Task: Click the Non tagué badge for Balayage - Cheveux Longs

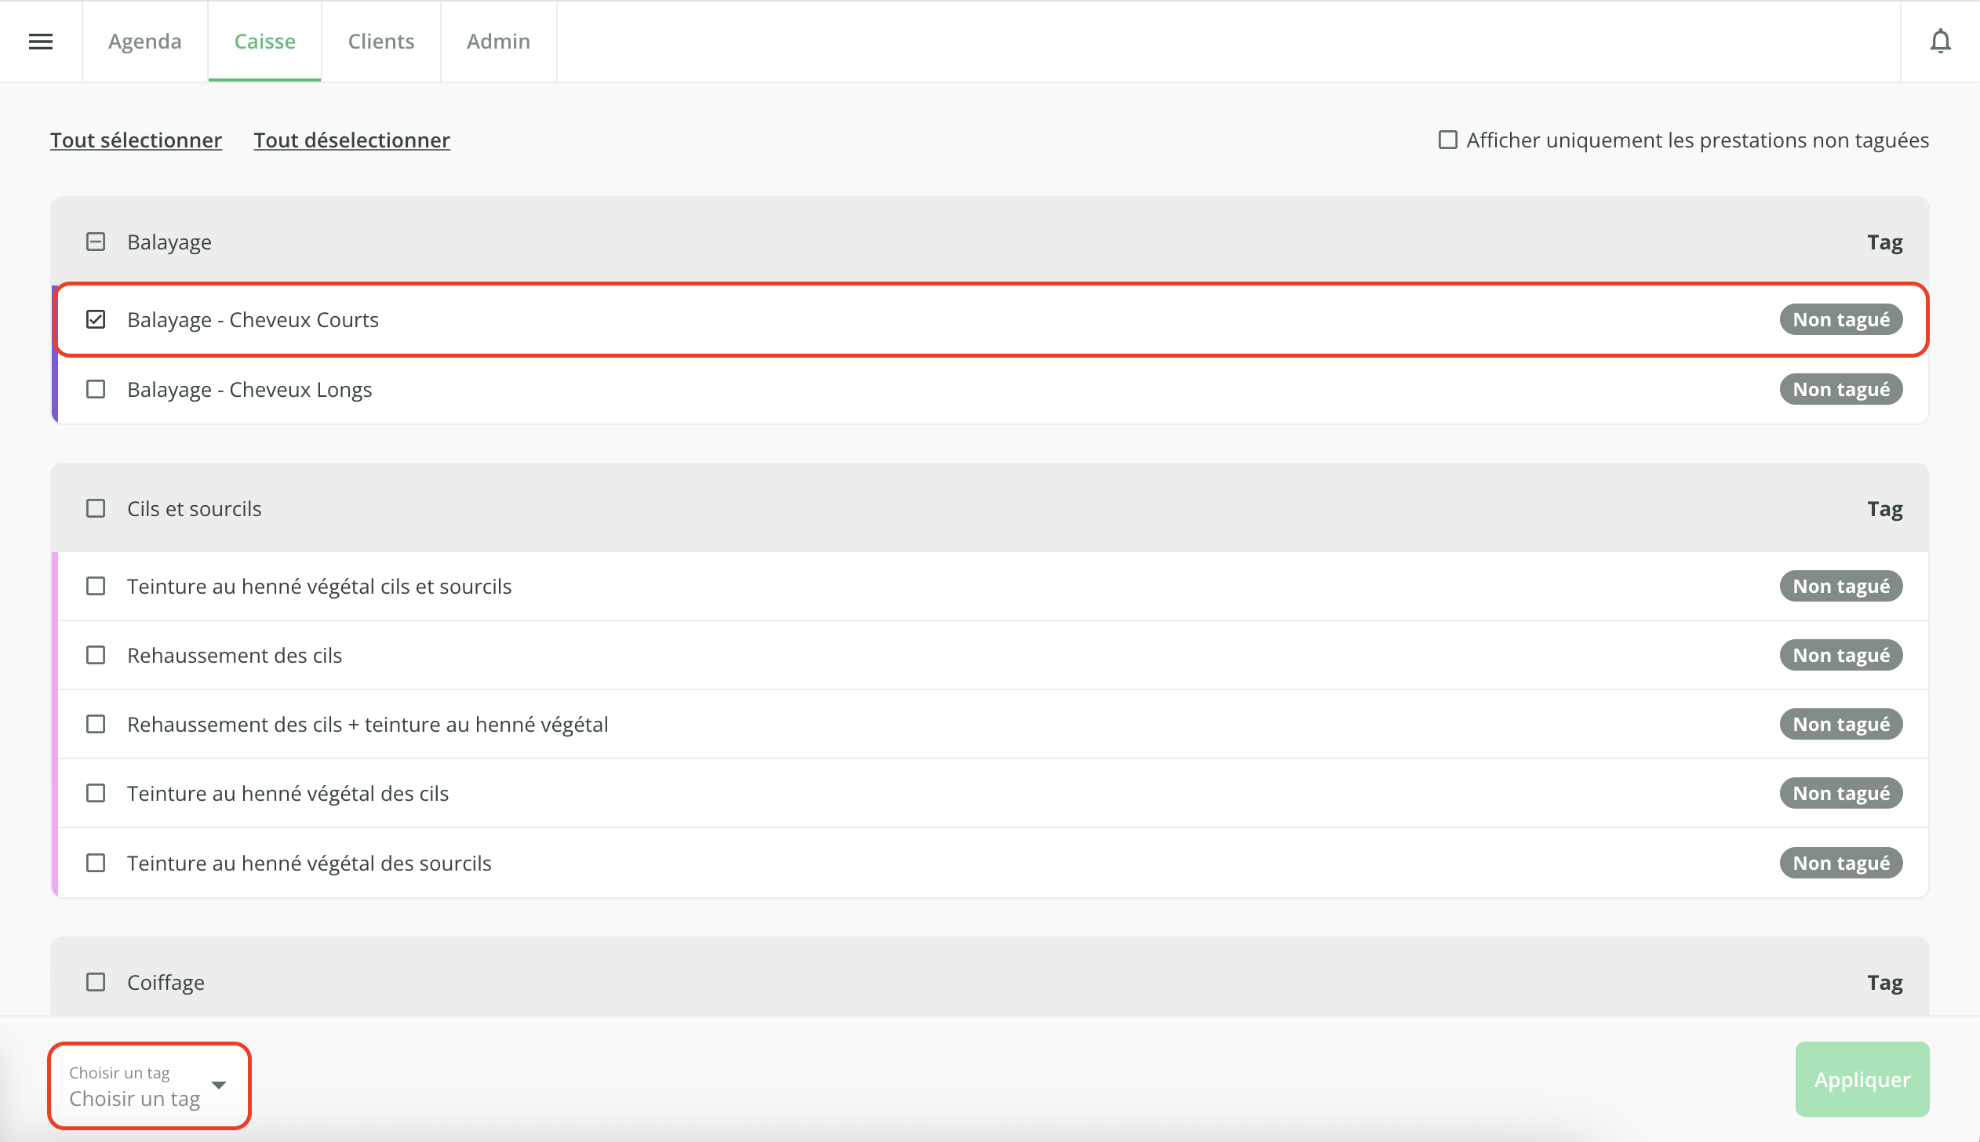Action: 1840,389
